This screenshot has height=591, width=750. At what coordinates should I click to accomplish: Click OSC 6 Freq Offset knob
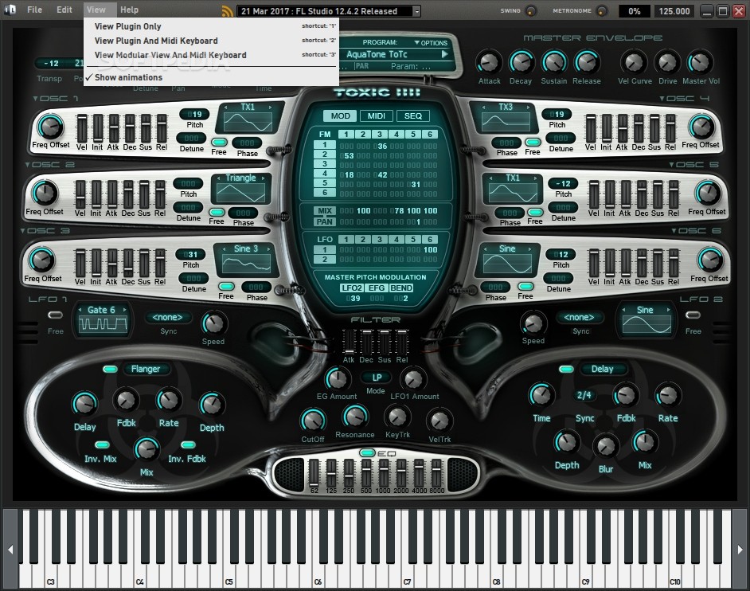pos(710,260)
